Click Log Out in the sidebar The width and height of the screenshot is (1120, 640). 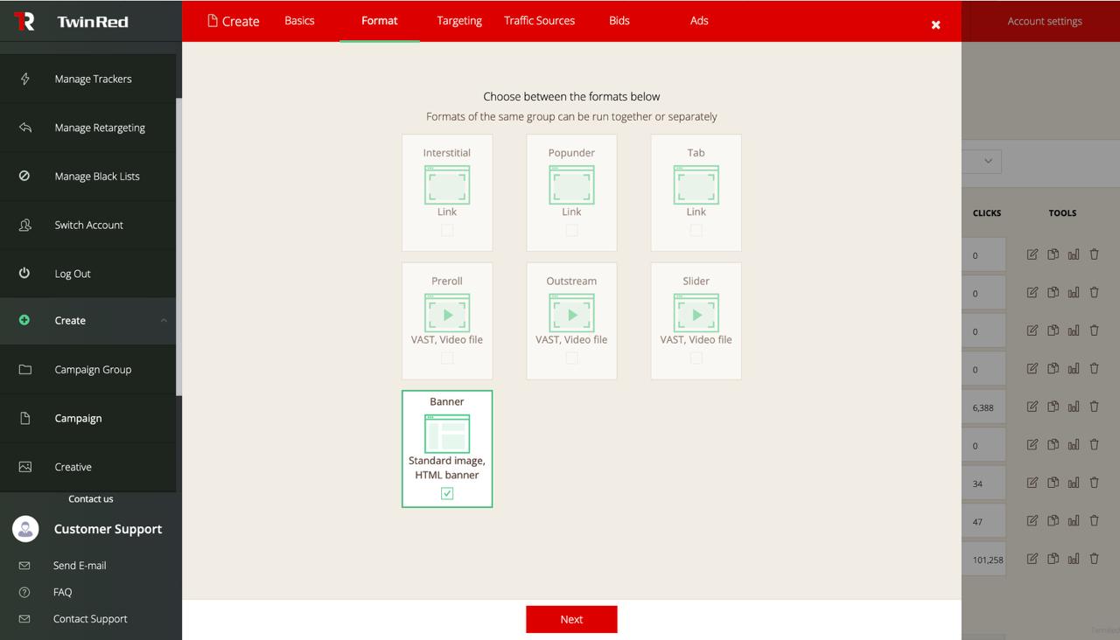[73, 273]
